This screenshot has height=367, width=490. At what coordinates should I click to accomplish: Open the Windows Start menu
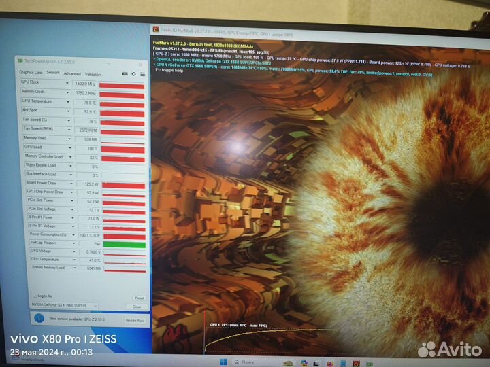[223, 362]
